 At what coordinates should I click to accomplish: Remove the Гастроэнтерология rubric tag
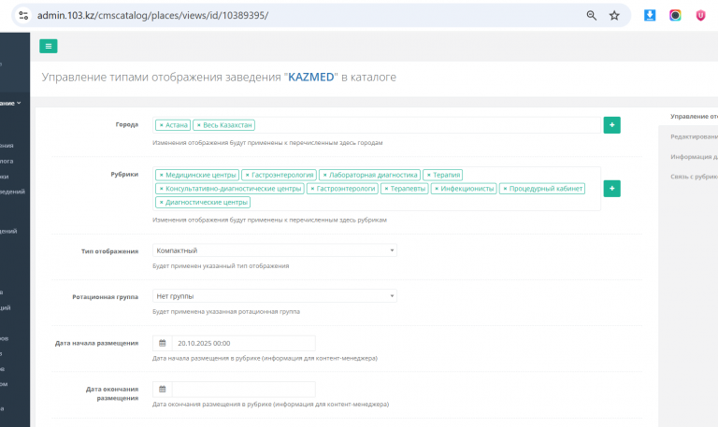point(247,175)
